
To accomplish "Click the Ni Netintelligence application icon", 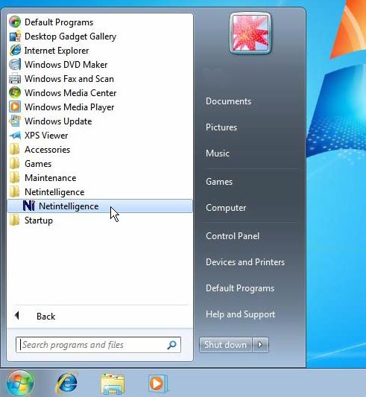I will click(x=28, y=206).
